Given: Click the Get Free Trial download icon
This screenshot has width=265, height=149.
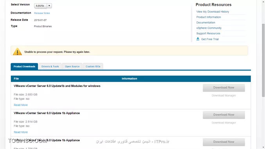Looking at the screenshot, I should [198, 39].
